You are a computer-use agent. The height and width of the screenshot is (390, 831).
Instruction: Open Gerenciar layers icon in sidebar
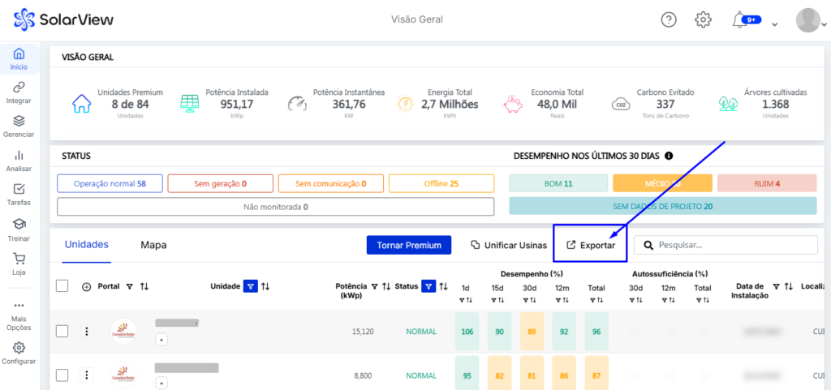coord(19,122)
